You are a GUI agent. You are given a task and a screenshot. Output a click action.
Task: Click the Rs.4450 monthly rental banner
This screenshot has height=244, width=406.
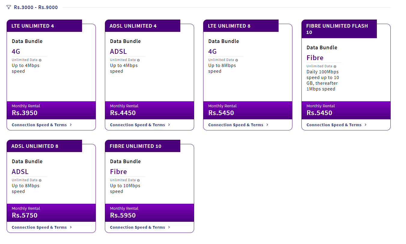[x=149, y=110]
